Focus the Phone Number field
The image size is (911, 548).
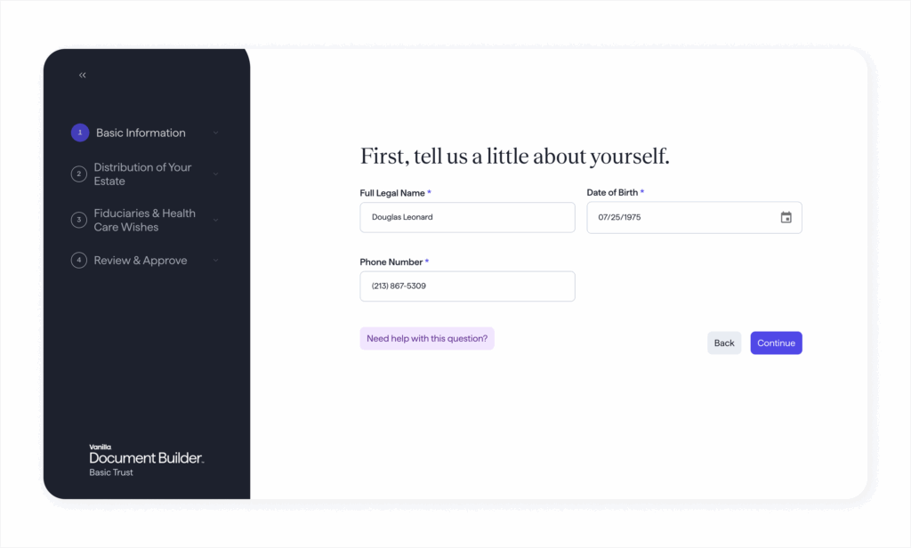[x=467, y=286]
